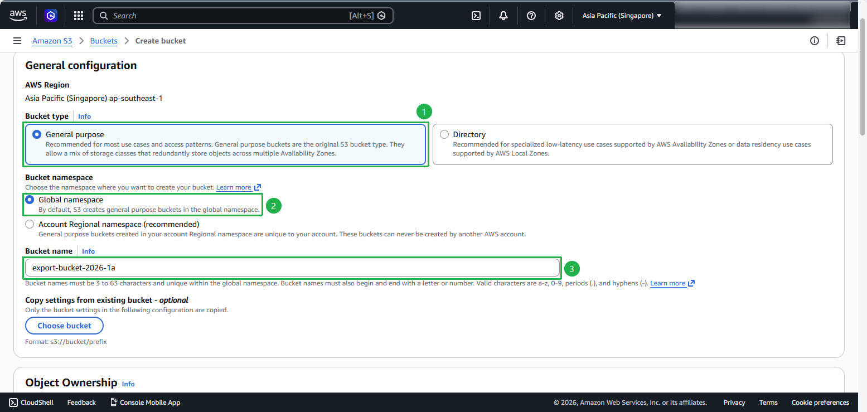This screenshot has width=867, height=412.
Task: Open the notifications bell
Action: tap(503, 16)
